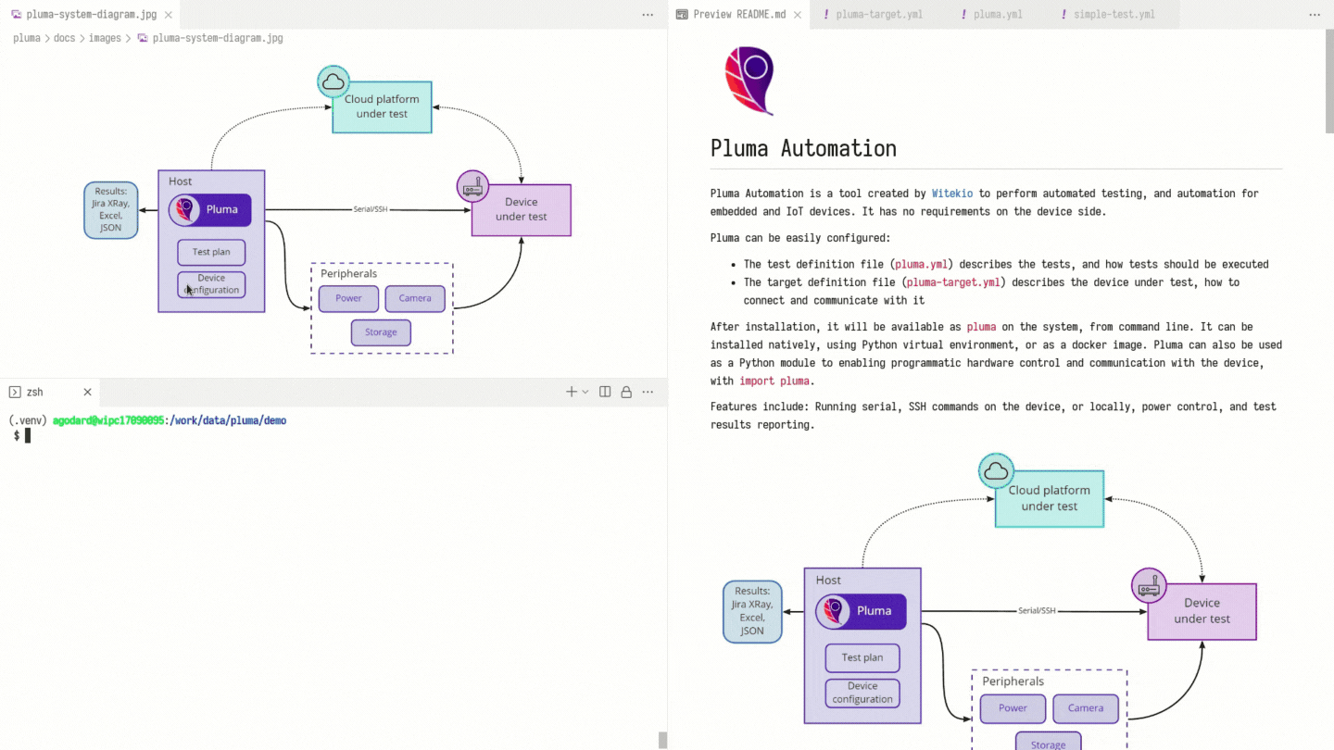The width and height of the screenshot is (1334, 750).
Task: Click the pluma-system-diagram.jpg file breadcrumb
Action: click(x=210, y=39)
